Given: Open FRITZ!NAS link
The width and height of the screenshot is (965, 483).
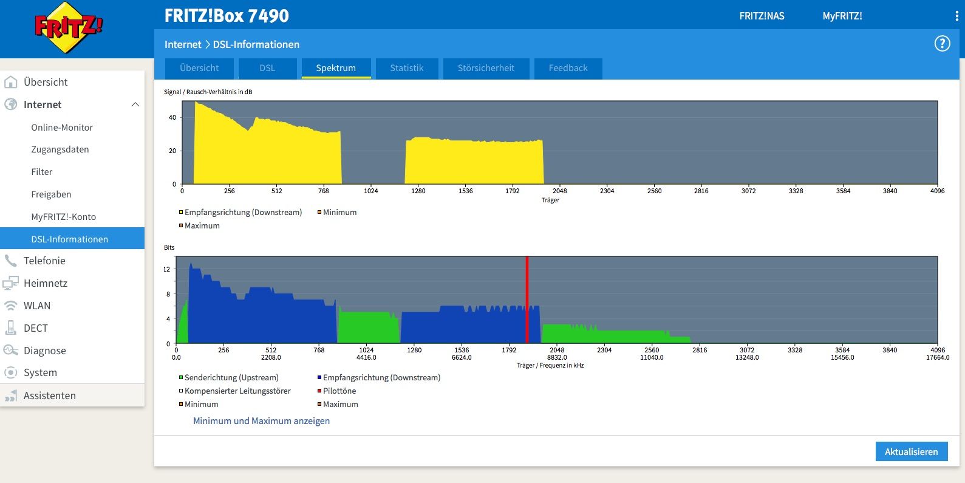Looking at the screenshot, I should tap(762, 16).
